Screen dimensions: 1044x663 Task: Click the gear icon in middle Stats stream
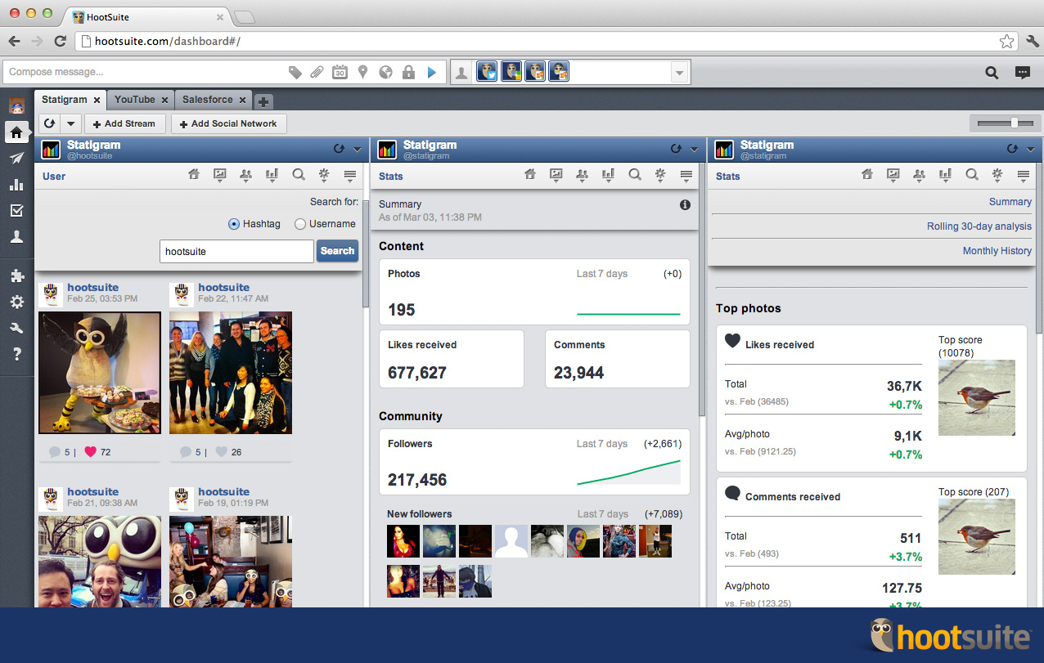click(660, 175)
